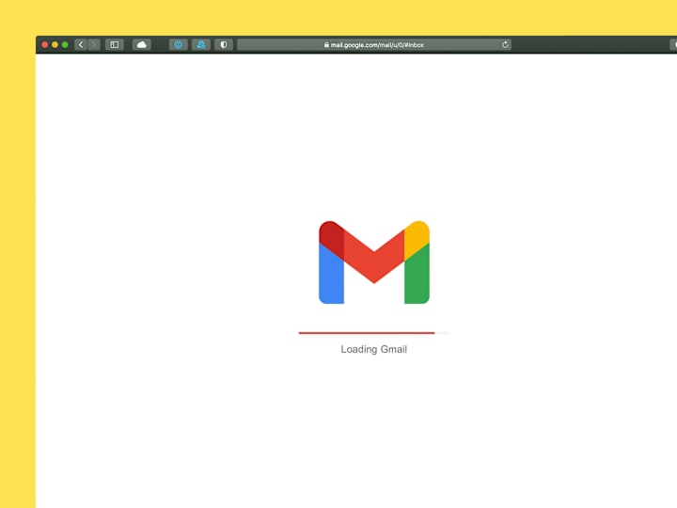Reload the page with the refresh icon

(505, 44)
